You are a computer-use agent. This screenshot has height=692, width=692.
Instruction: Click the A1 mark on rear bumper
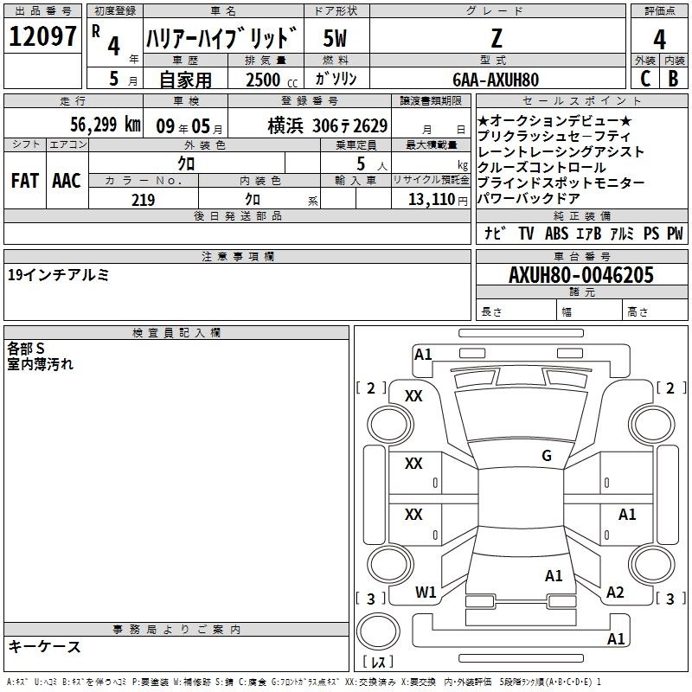(616, 639)
